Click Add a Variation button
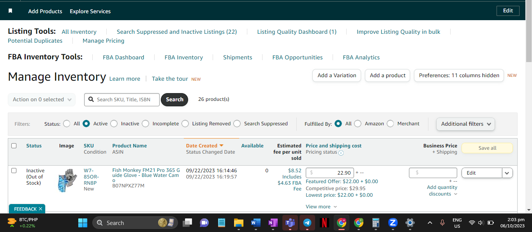 (x=337, y=76)
